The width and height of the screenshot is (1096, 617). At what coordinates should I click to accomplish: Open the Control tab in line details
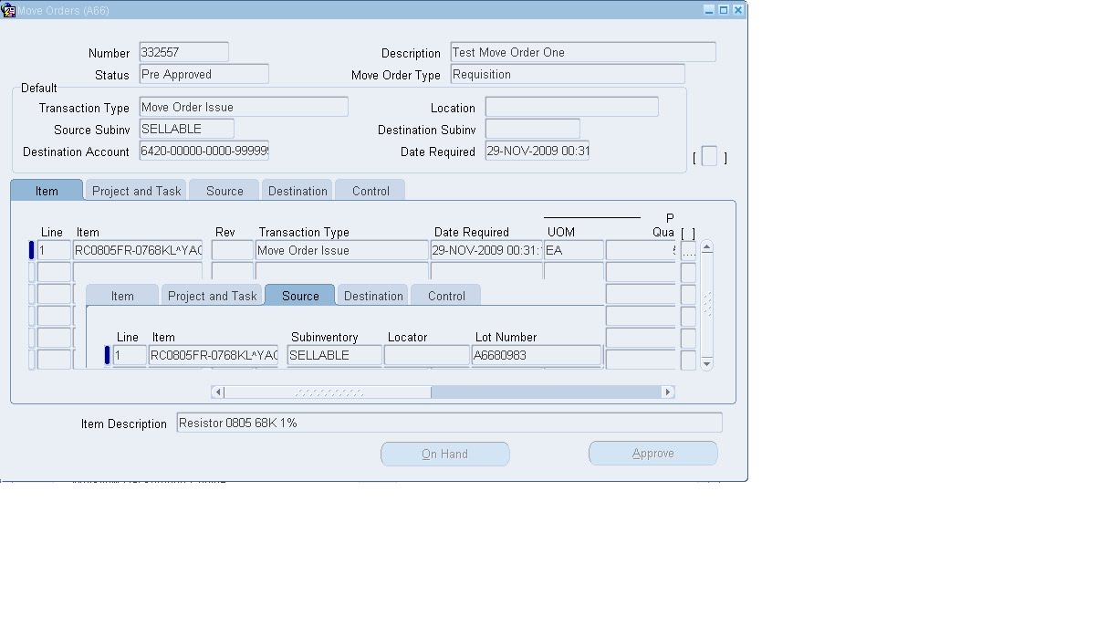pos(445,295)
